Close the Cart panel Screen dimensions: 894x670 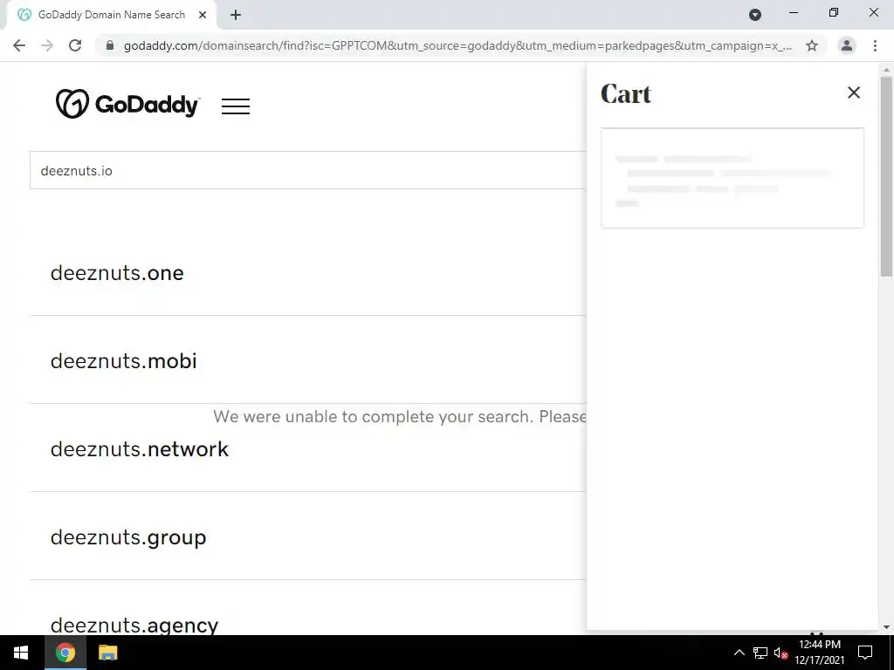tap(854, 92)
